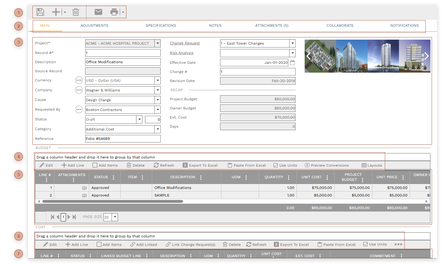Click the Description input field
443x266 pixels.
[123, 62]
